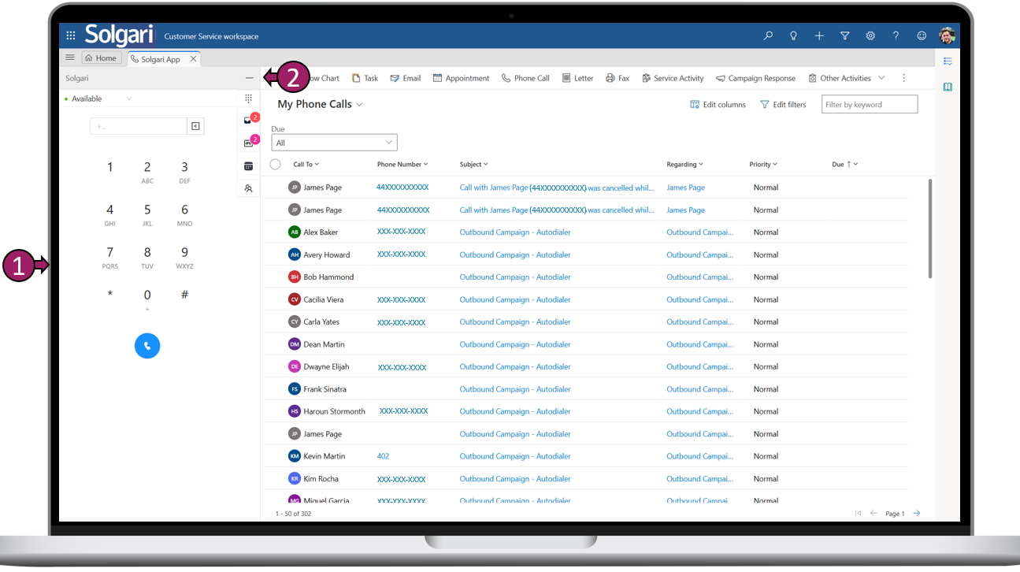Open the contacts icon in Solgari sidebar
Image resolution: width=1020 pixels, height=572 pixels.
pyautogui.click(x=248, y=188)
